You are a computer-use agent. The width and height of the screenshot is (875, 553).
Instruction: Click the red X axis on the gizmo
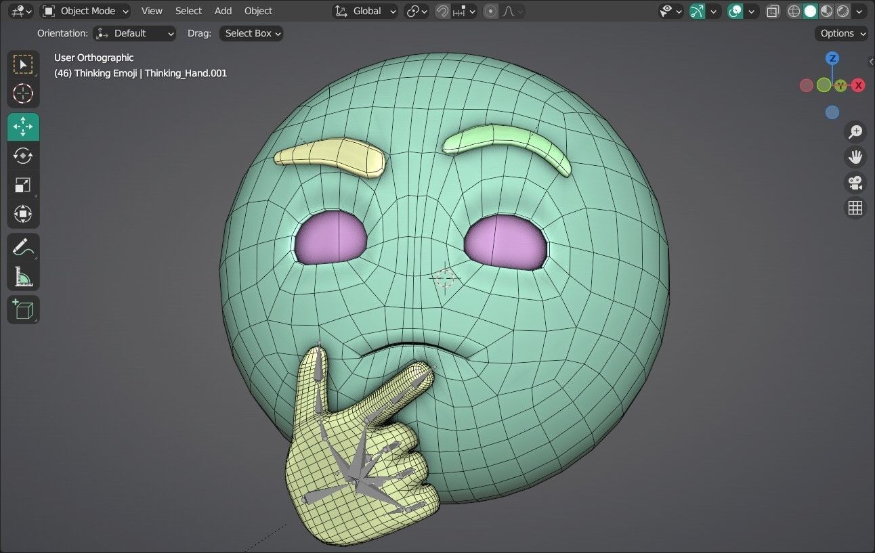point(858,85)
